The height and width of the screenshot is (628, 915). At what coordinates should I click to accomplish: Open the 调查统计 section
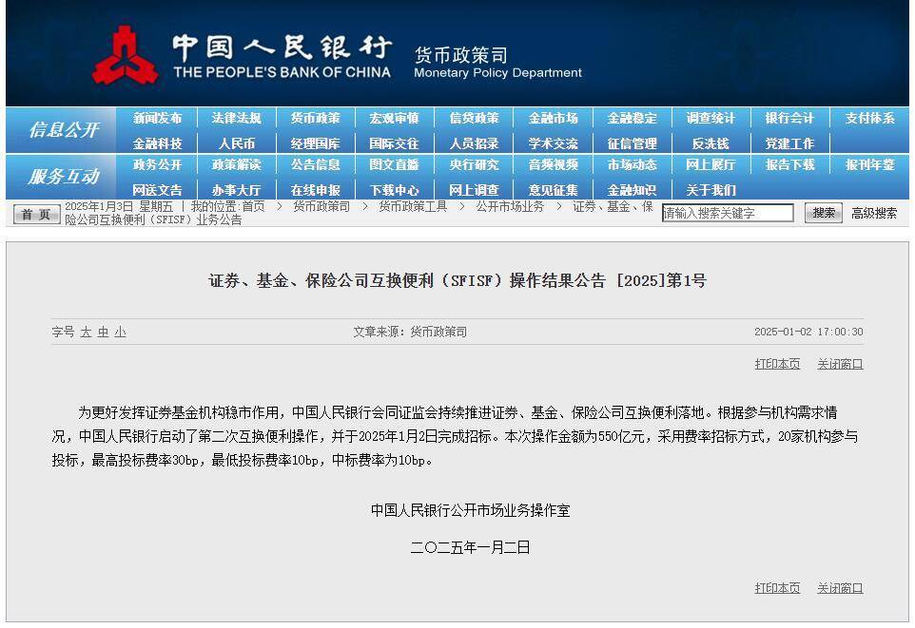coord(711,119)
